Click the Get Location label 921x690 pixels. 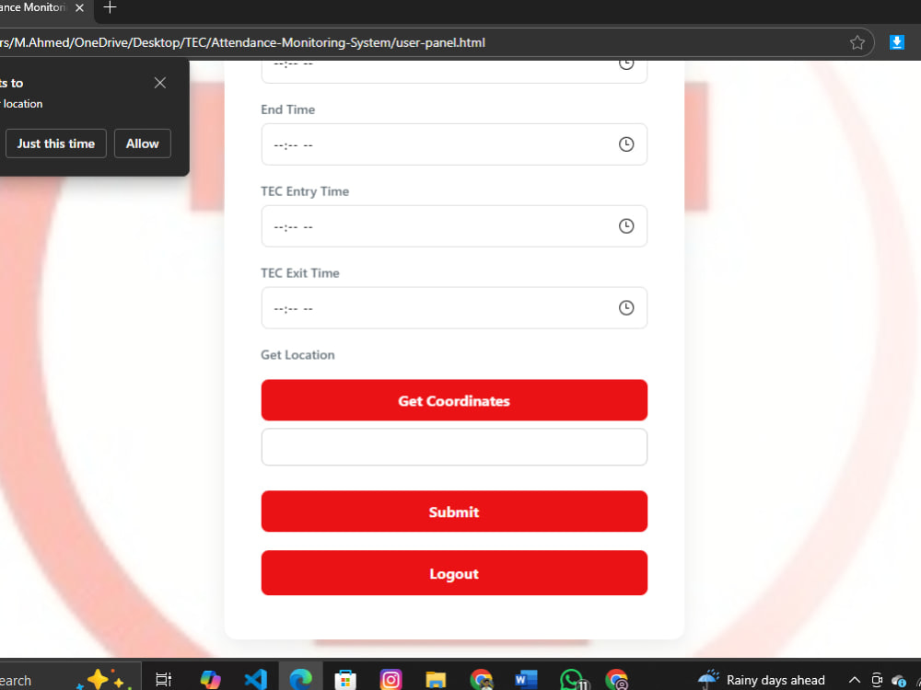coord(297,355)
